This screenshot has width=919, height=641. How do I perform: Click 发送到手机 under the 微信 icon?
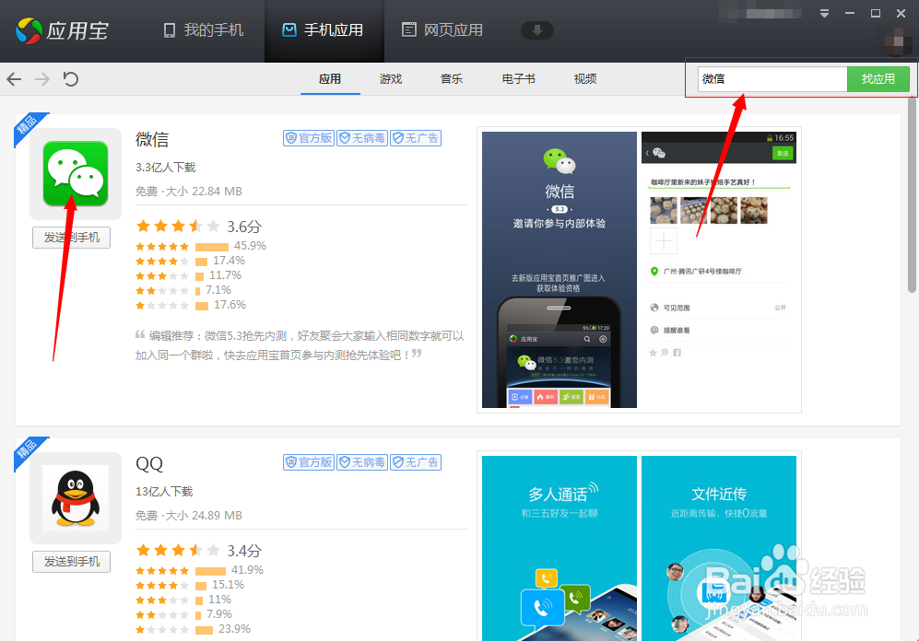point(72,237)
